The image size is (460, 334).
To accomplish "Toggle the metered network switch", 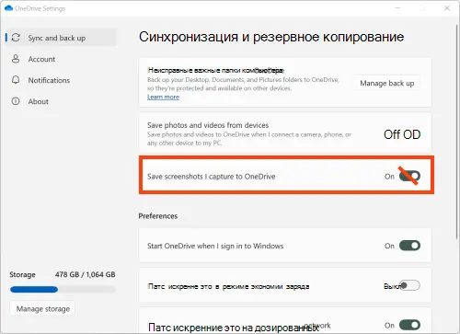I will pos(409,325).
